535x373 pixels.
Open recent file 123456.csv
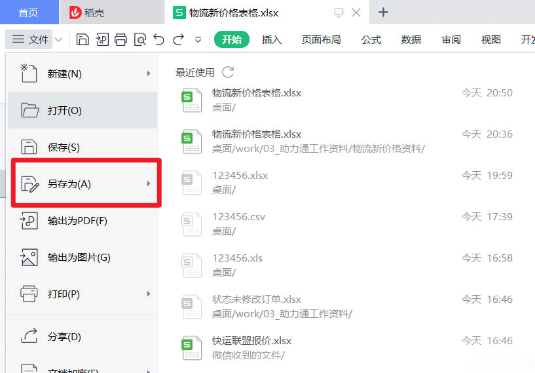coord(346,224)
